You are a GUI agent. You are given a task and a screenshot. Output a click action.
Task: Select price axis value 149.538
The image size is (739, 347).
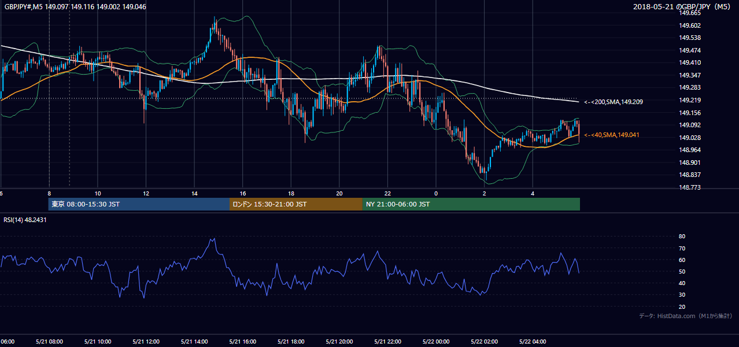690,38
